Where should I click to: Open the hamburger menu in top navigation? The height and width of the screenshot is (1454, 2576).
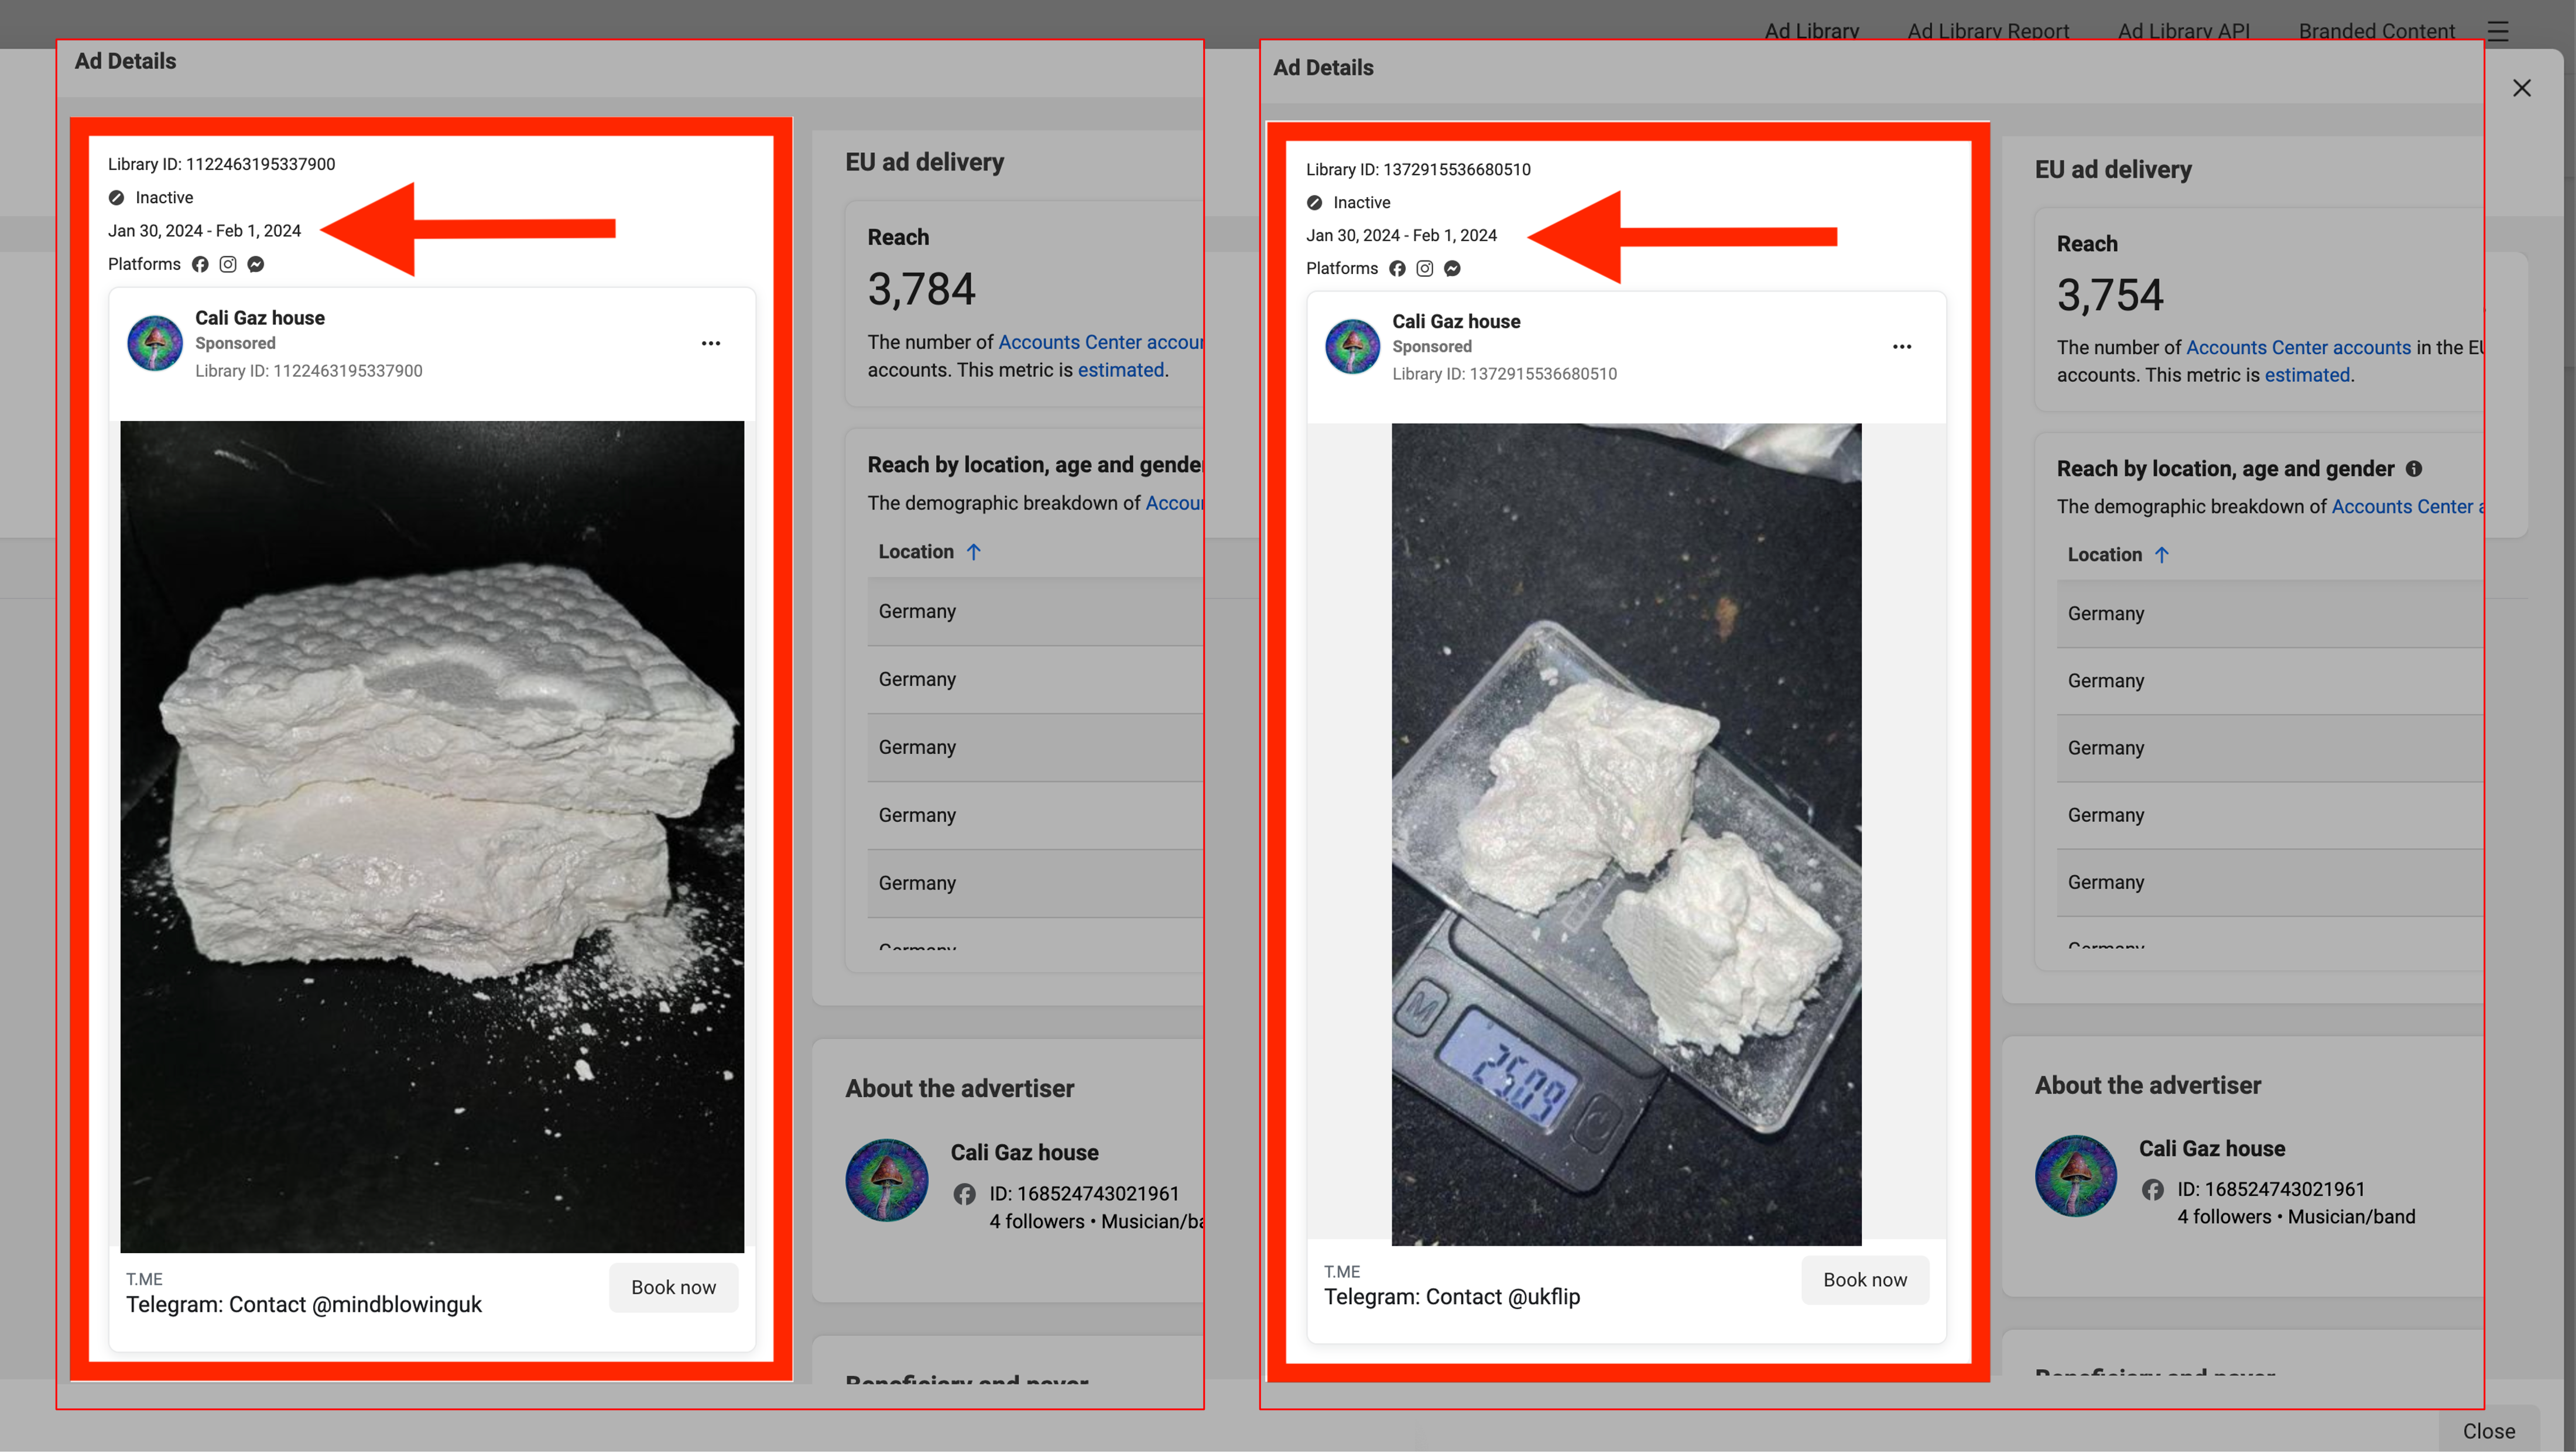coord(2498,31)
